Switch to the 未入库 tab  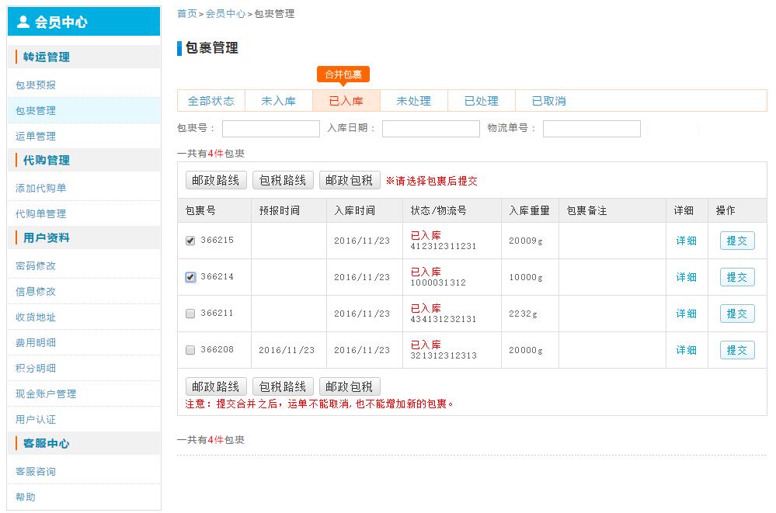278,101
